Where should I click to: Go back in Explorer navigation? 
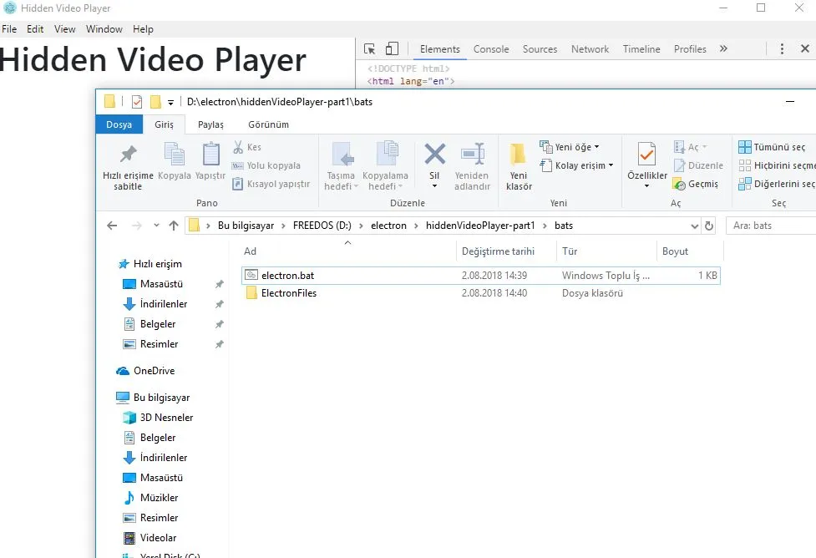coord(112,226)
